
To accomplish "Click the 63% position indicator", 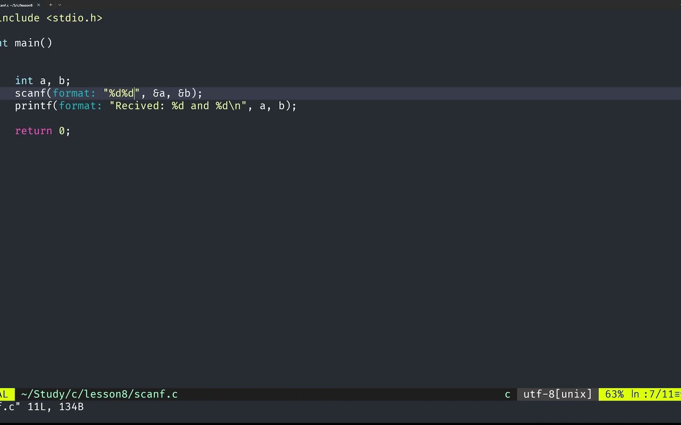I will (x=614, y=394).
